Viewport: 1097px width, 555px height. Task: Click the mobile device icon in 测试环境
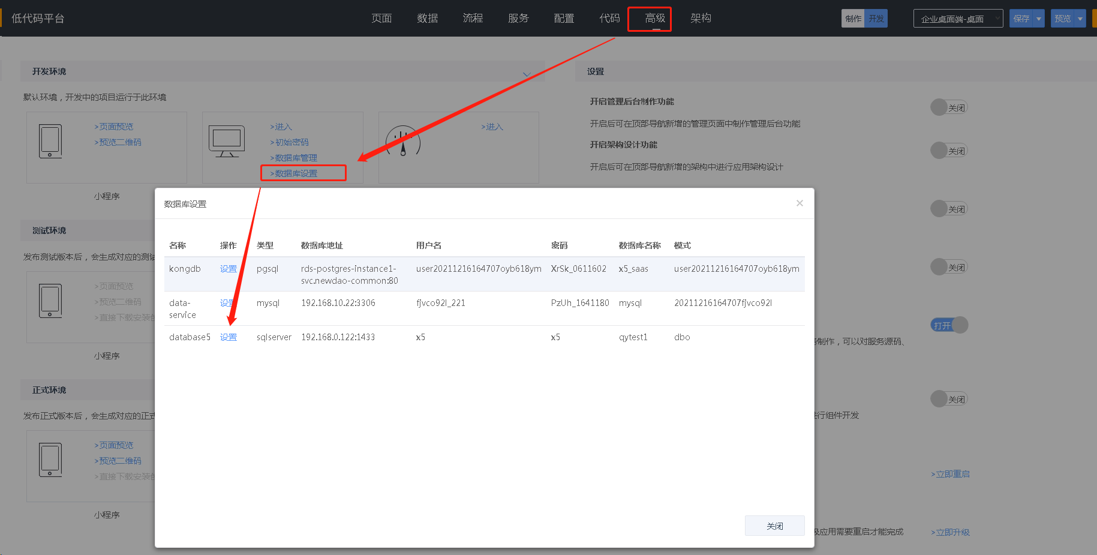pyautogui.click(x=50, y=301)
